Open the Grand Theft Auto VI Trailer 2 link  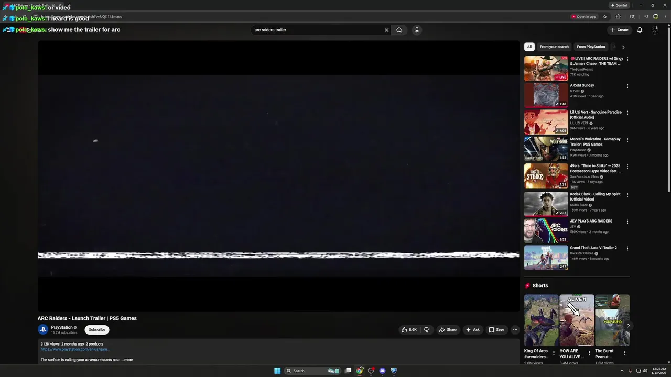593,248
